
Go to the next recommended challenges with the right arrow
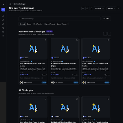pyautogui.click(x=109, y=34)
